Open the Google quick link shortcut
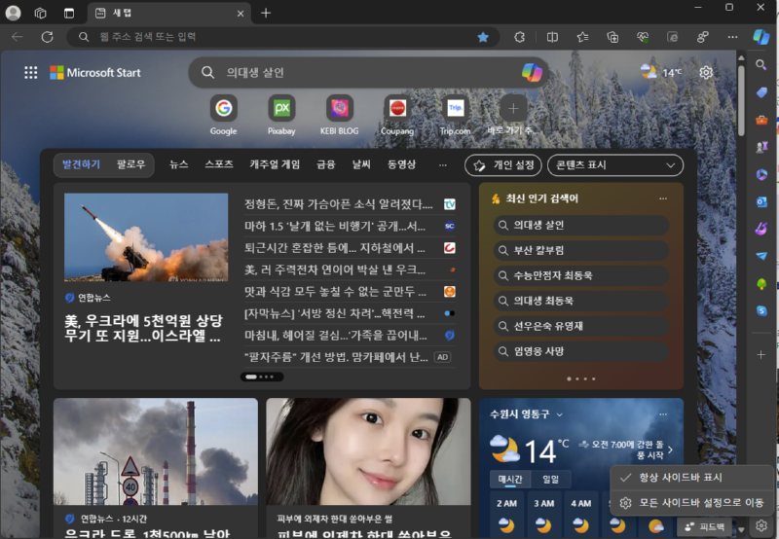This screenshot has width=779, height=539. pos(223,108)
